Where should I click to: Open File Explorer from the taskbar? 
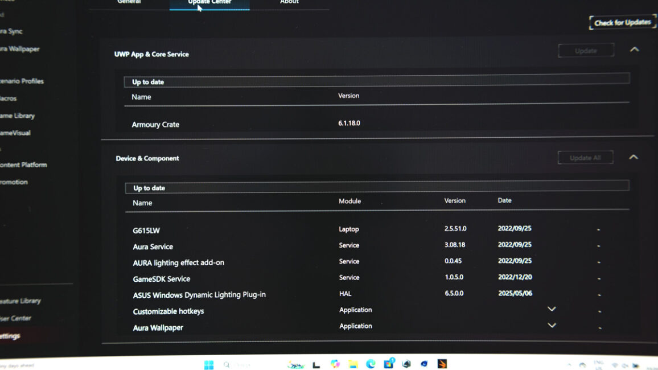353,364
